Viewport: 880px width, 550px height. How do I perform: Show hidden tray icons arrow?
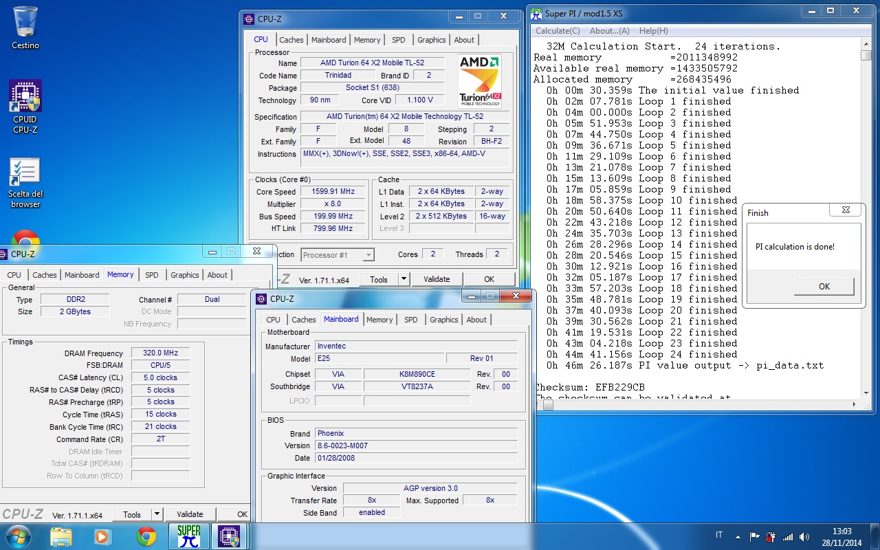[738, 536]
